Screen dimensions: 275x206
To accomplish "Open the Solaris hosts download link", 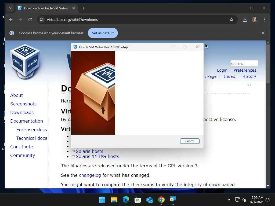I will pyautogui.click(x=89, y=151).
